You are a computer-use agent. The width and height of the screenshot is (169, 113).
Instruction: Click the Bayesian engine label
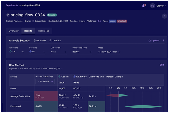click(x=13, y=69)
